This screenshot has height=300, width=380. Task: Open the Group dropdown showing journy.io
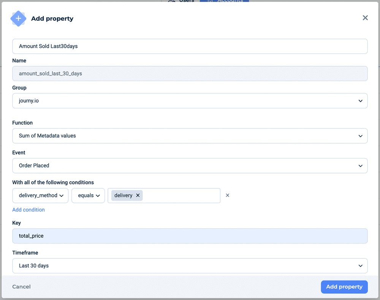coord(190,101)
